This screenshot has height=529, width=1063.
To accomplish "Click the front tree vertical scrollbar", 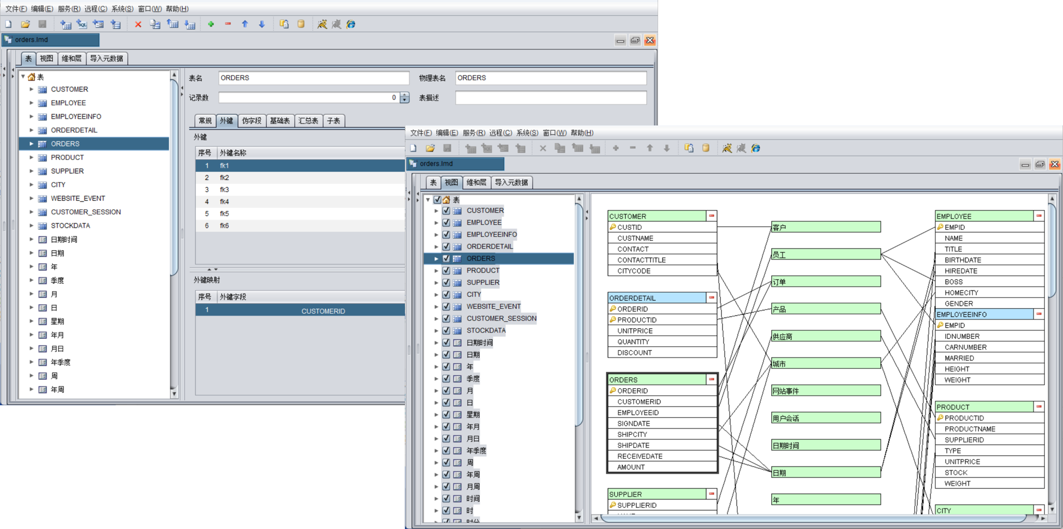I will tap(579, 316).
